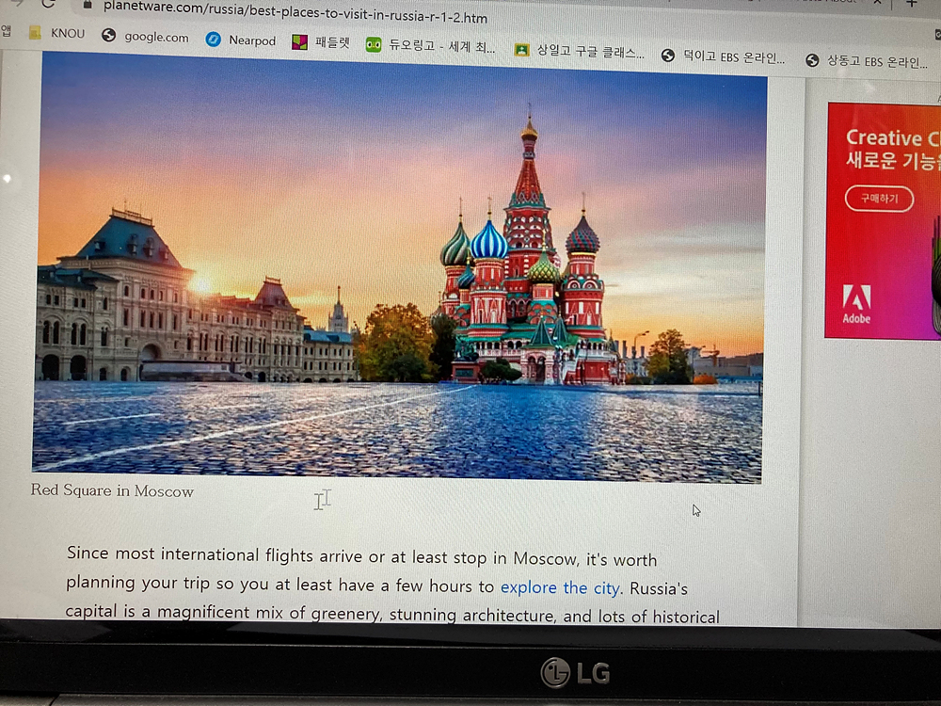Screen dimensions: 941x706
Task: Follow the 'explore the city' link
Action: coord(560,587)
